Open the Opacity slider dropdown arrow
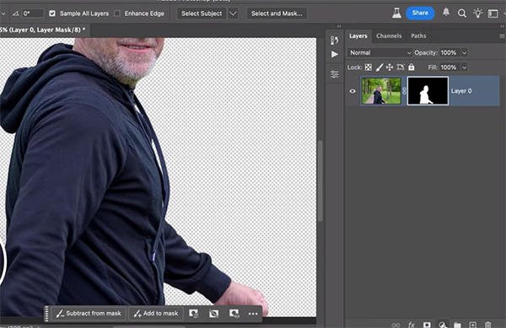This screenshot has width=506, height=328. coord(464,52)
